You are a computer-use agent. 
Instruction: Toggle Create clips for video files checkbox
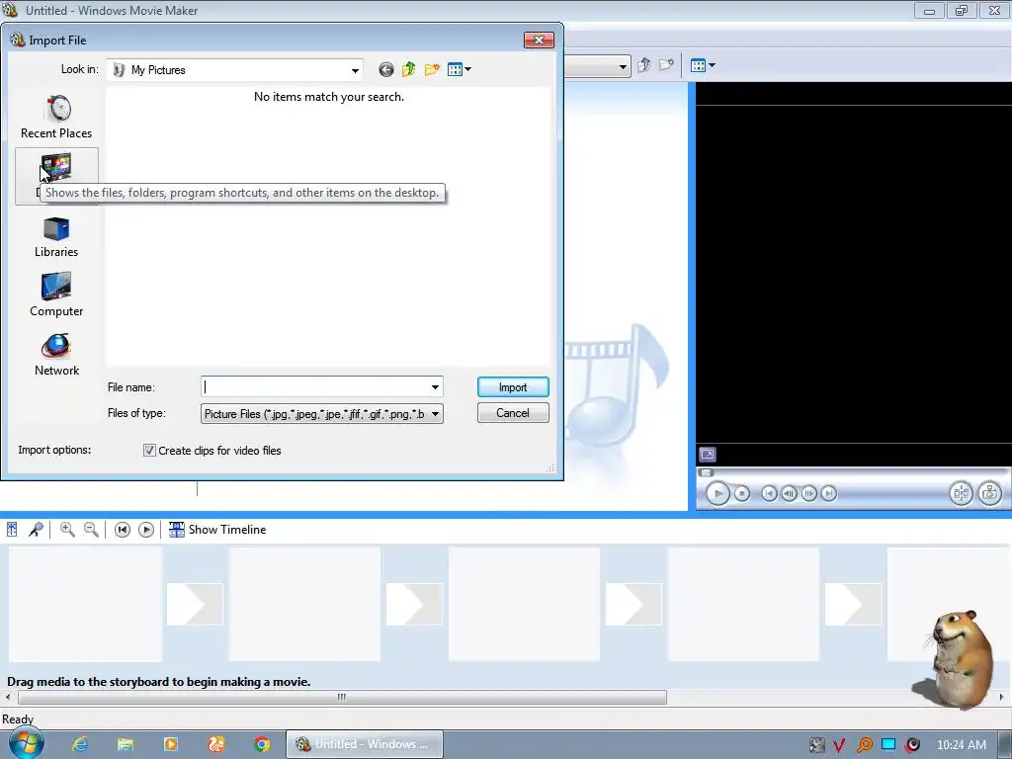149,451
